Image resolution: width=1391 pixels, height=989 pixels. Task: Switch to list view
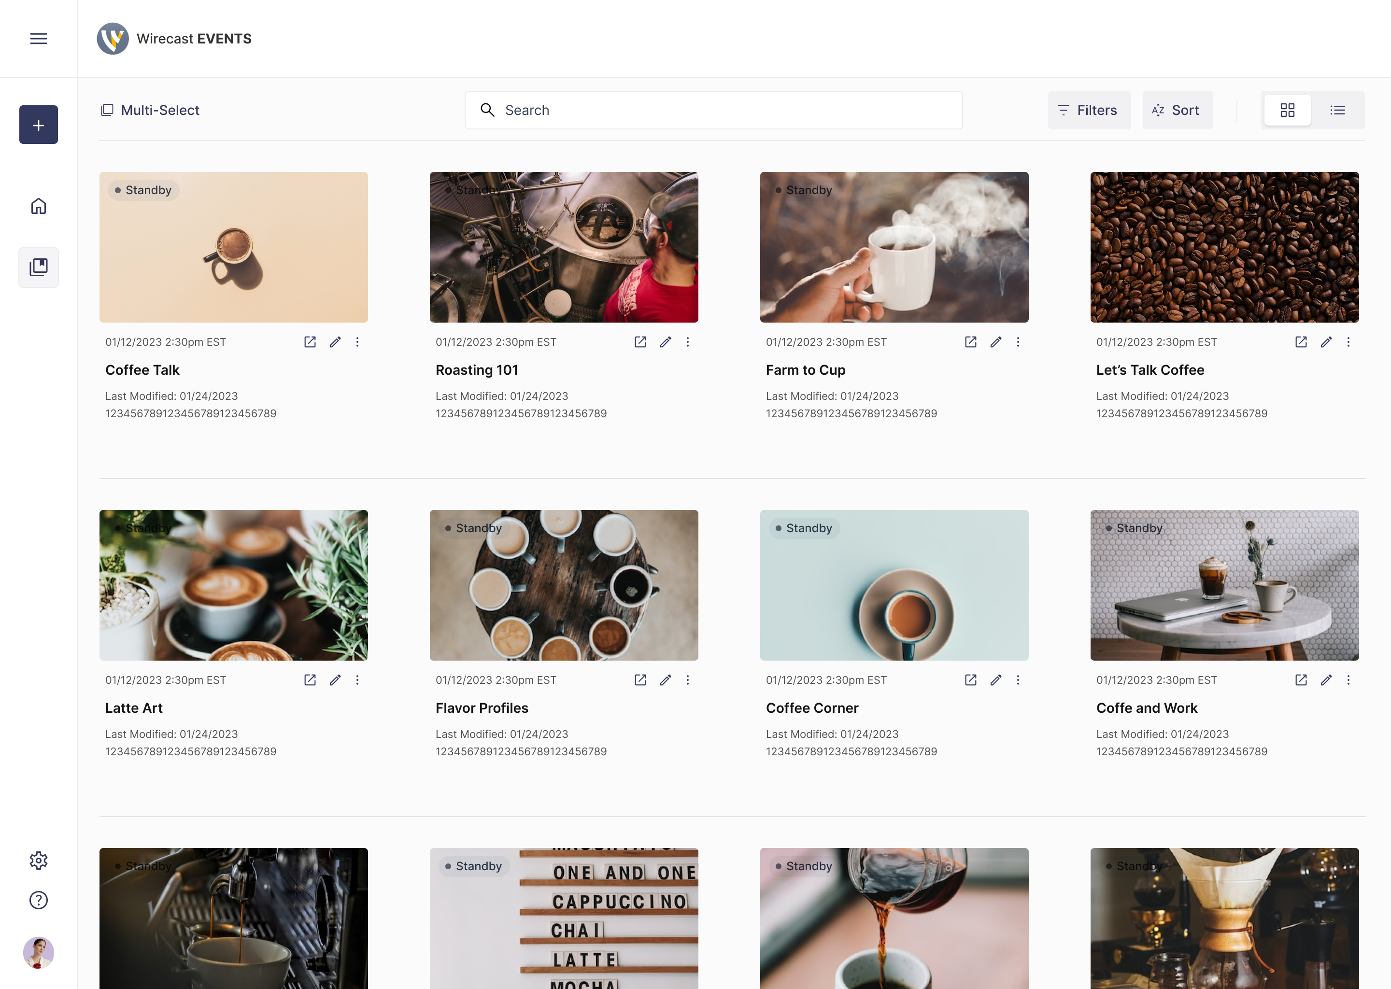1337,110
